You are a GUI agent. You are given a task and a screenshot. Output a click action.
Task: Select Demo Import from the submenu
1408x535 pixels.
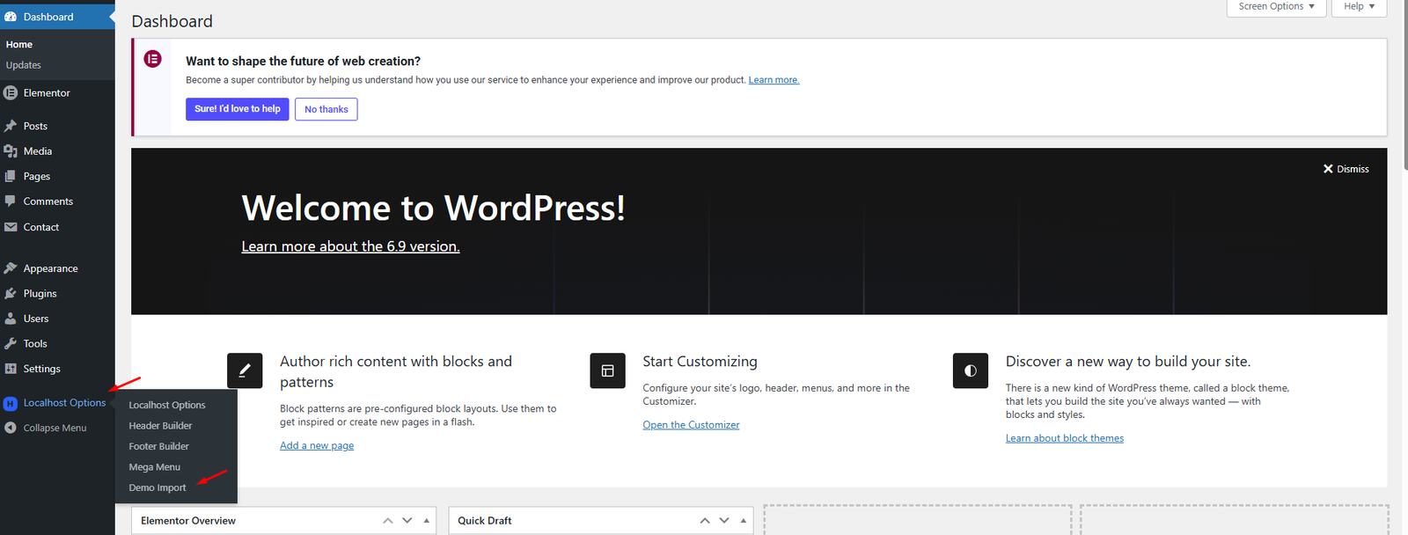(x=158, y=487)
